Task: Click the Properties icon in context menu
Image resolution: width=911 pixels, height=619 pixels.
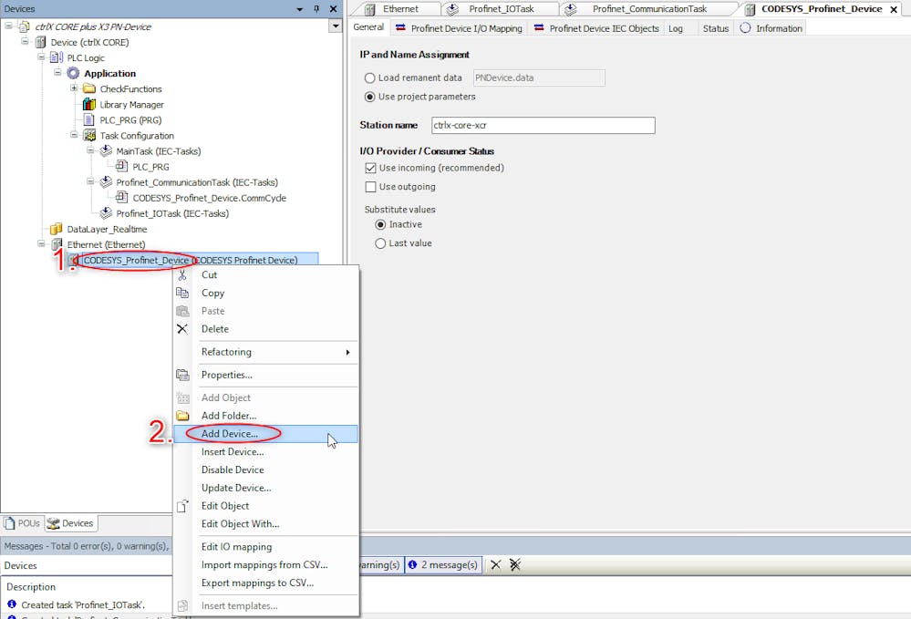Action: (x=182, y=375)
